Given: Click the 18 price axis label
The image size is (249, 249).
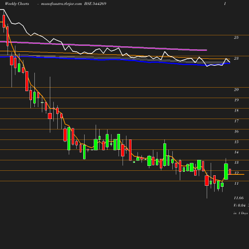Looking at the screenshot, I should 237,111.
